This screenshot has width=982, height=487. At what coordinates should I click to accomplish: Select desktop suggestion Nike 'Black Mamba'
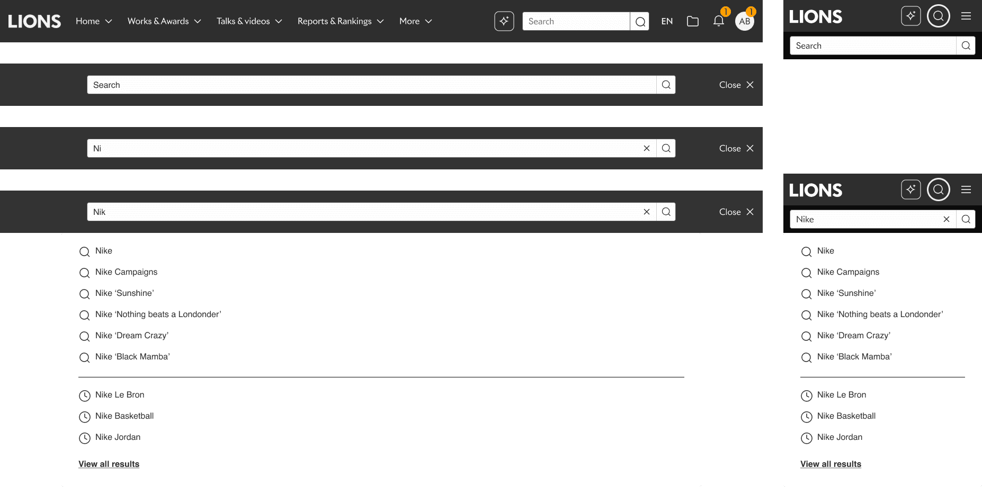tap(124, 357)
